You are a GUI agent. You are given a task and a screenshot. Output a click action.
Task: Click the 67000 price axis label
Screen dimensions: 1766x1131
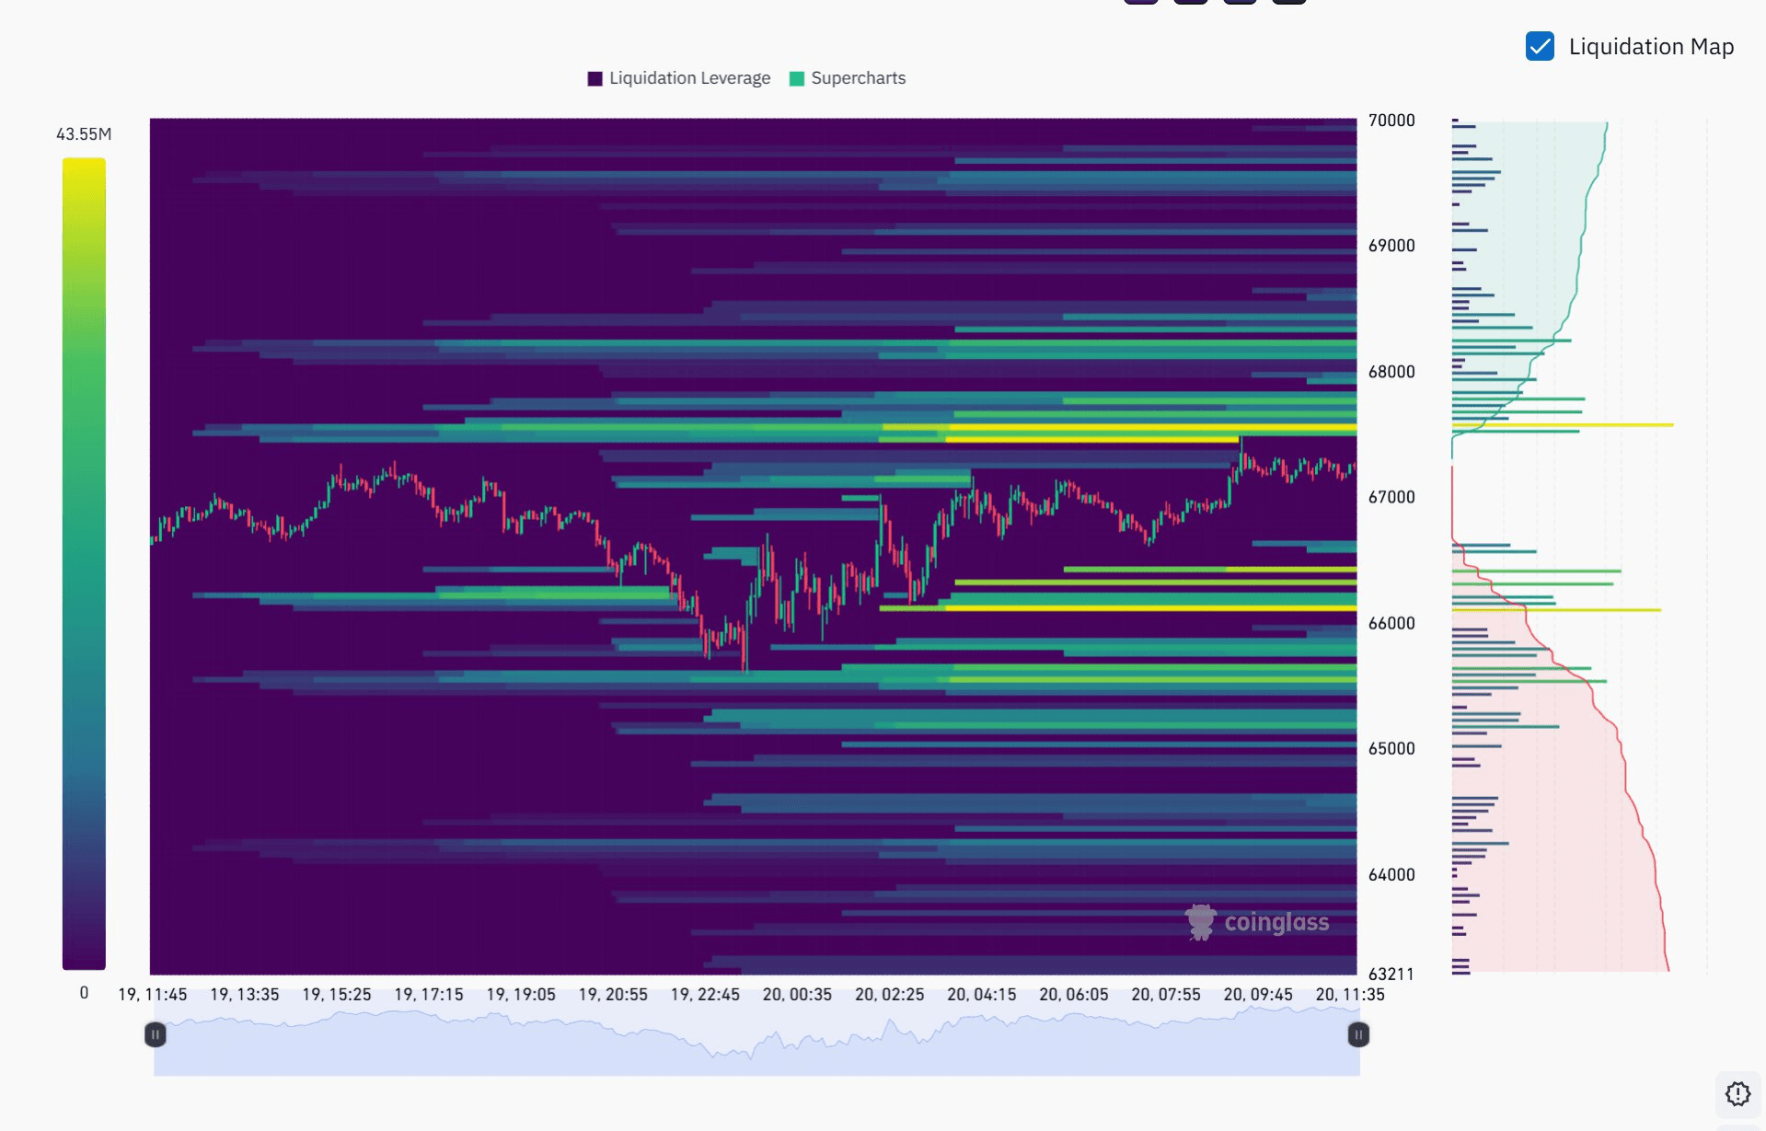(1391, 497)
